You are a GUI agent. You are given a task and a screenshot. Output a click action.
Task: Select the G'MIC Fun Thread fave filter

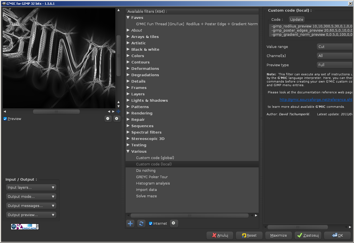click(x=197, y=24)
